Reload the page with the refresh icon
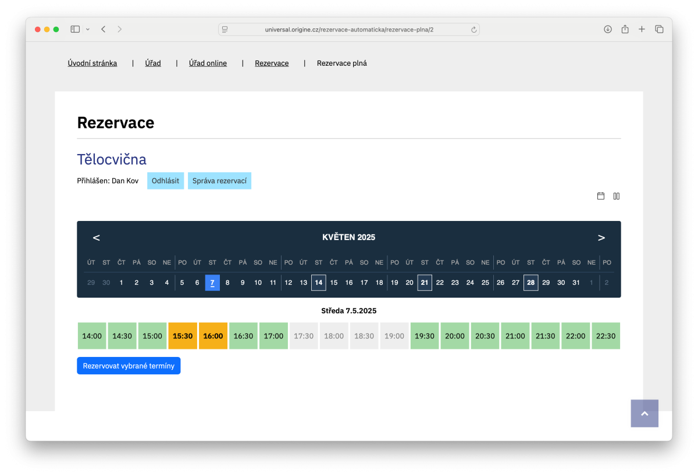This screenshot has height=475, width=698. [474, 29]
